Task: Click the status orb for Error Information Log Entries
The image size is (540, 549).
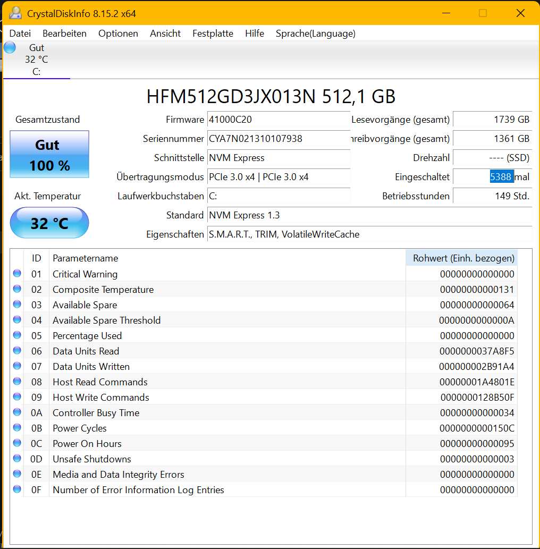Action: point(17,489)
